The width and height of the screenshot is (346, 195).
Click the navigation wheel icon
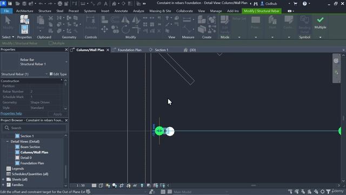tap(336, 61)
